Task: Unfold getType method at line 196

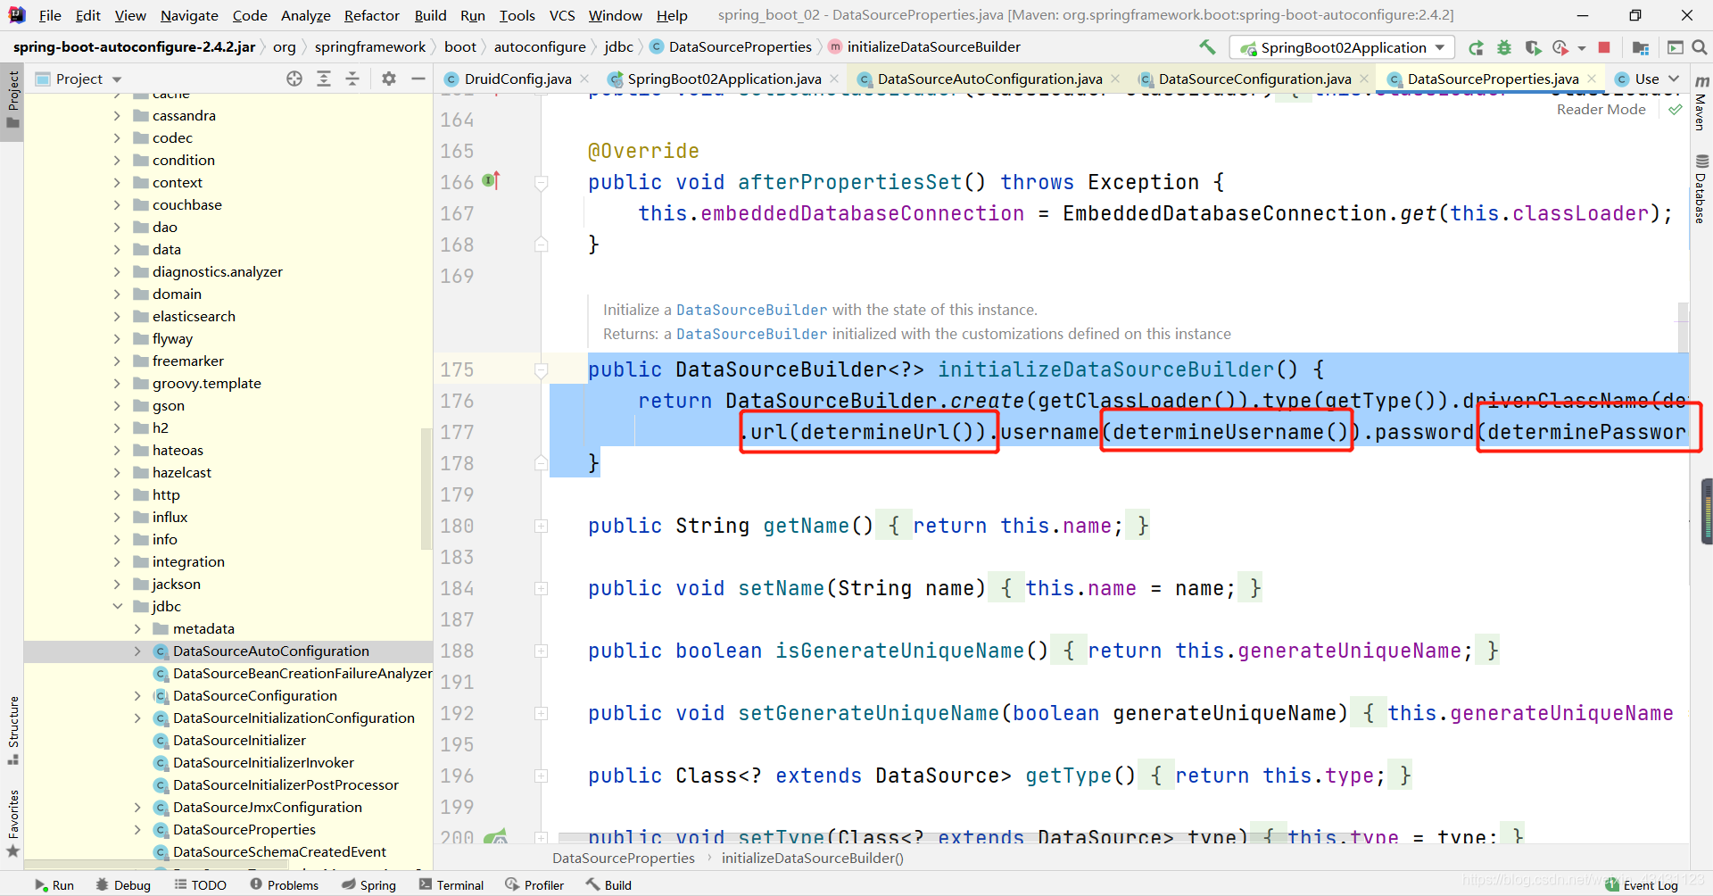Action: click(x=541, y=776)
